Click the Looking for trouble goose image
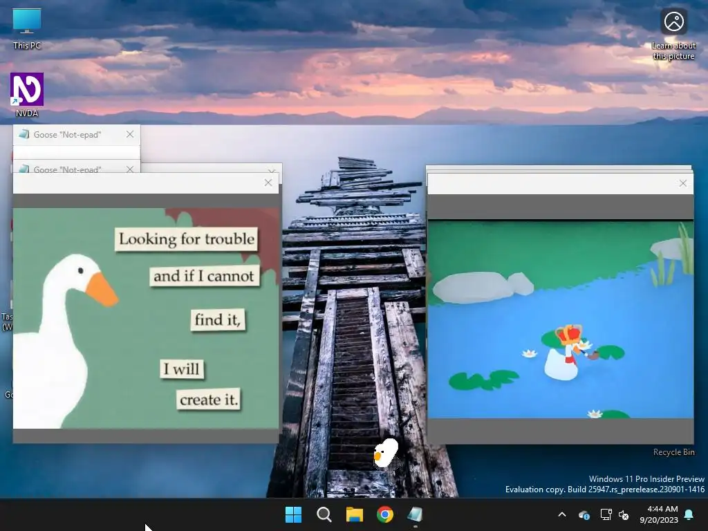708x531 pixels. click(146, 318)
